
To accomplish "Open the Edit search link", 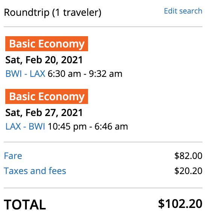I will click(183, 11).
